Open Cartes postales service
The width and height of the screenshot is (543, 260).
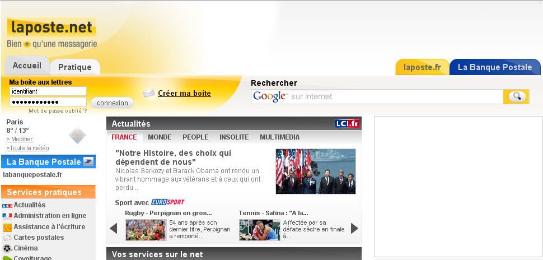point(39,238)
